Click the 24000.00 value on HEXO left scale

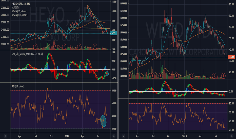[x=5, y=30]
